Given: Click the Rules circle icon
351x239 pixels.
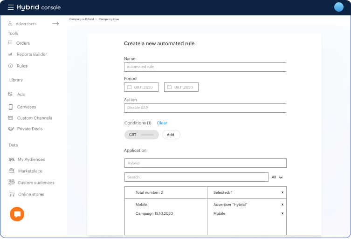Looking at the screenshot, I should coord(11,66).
